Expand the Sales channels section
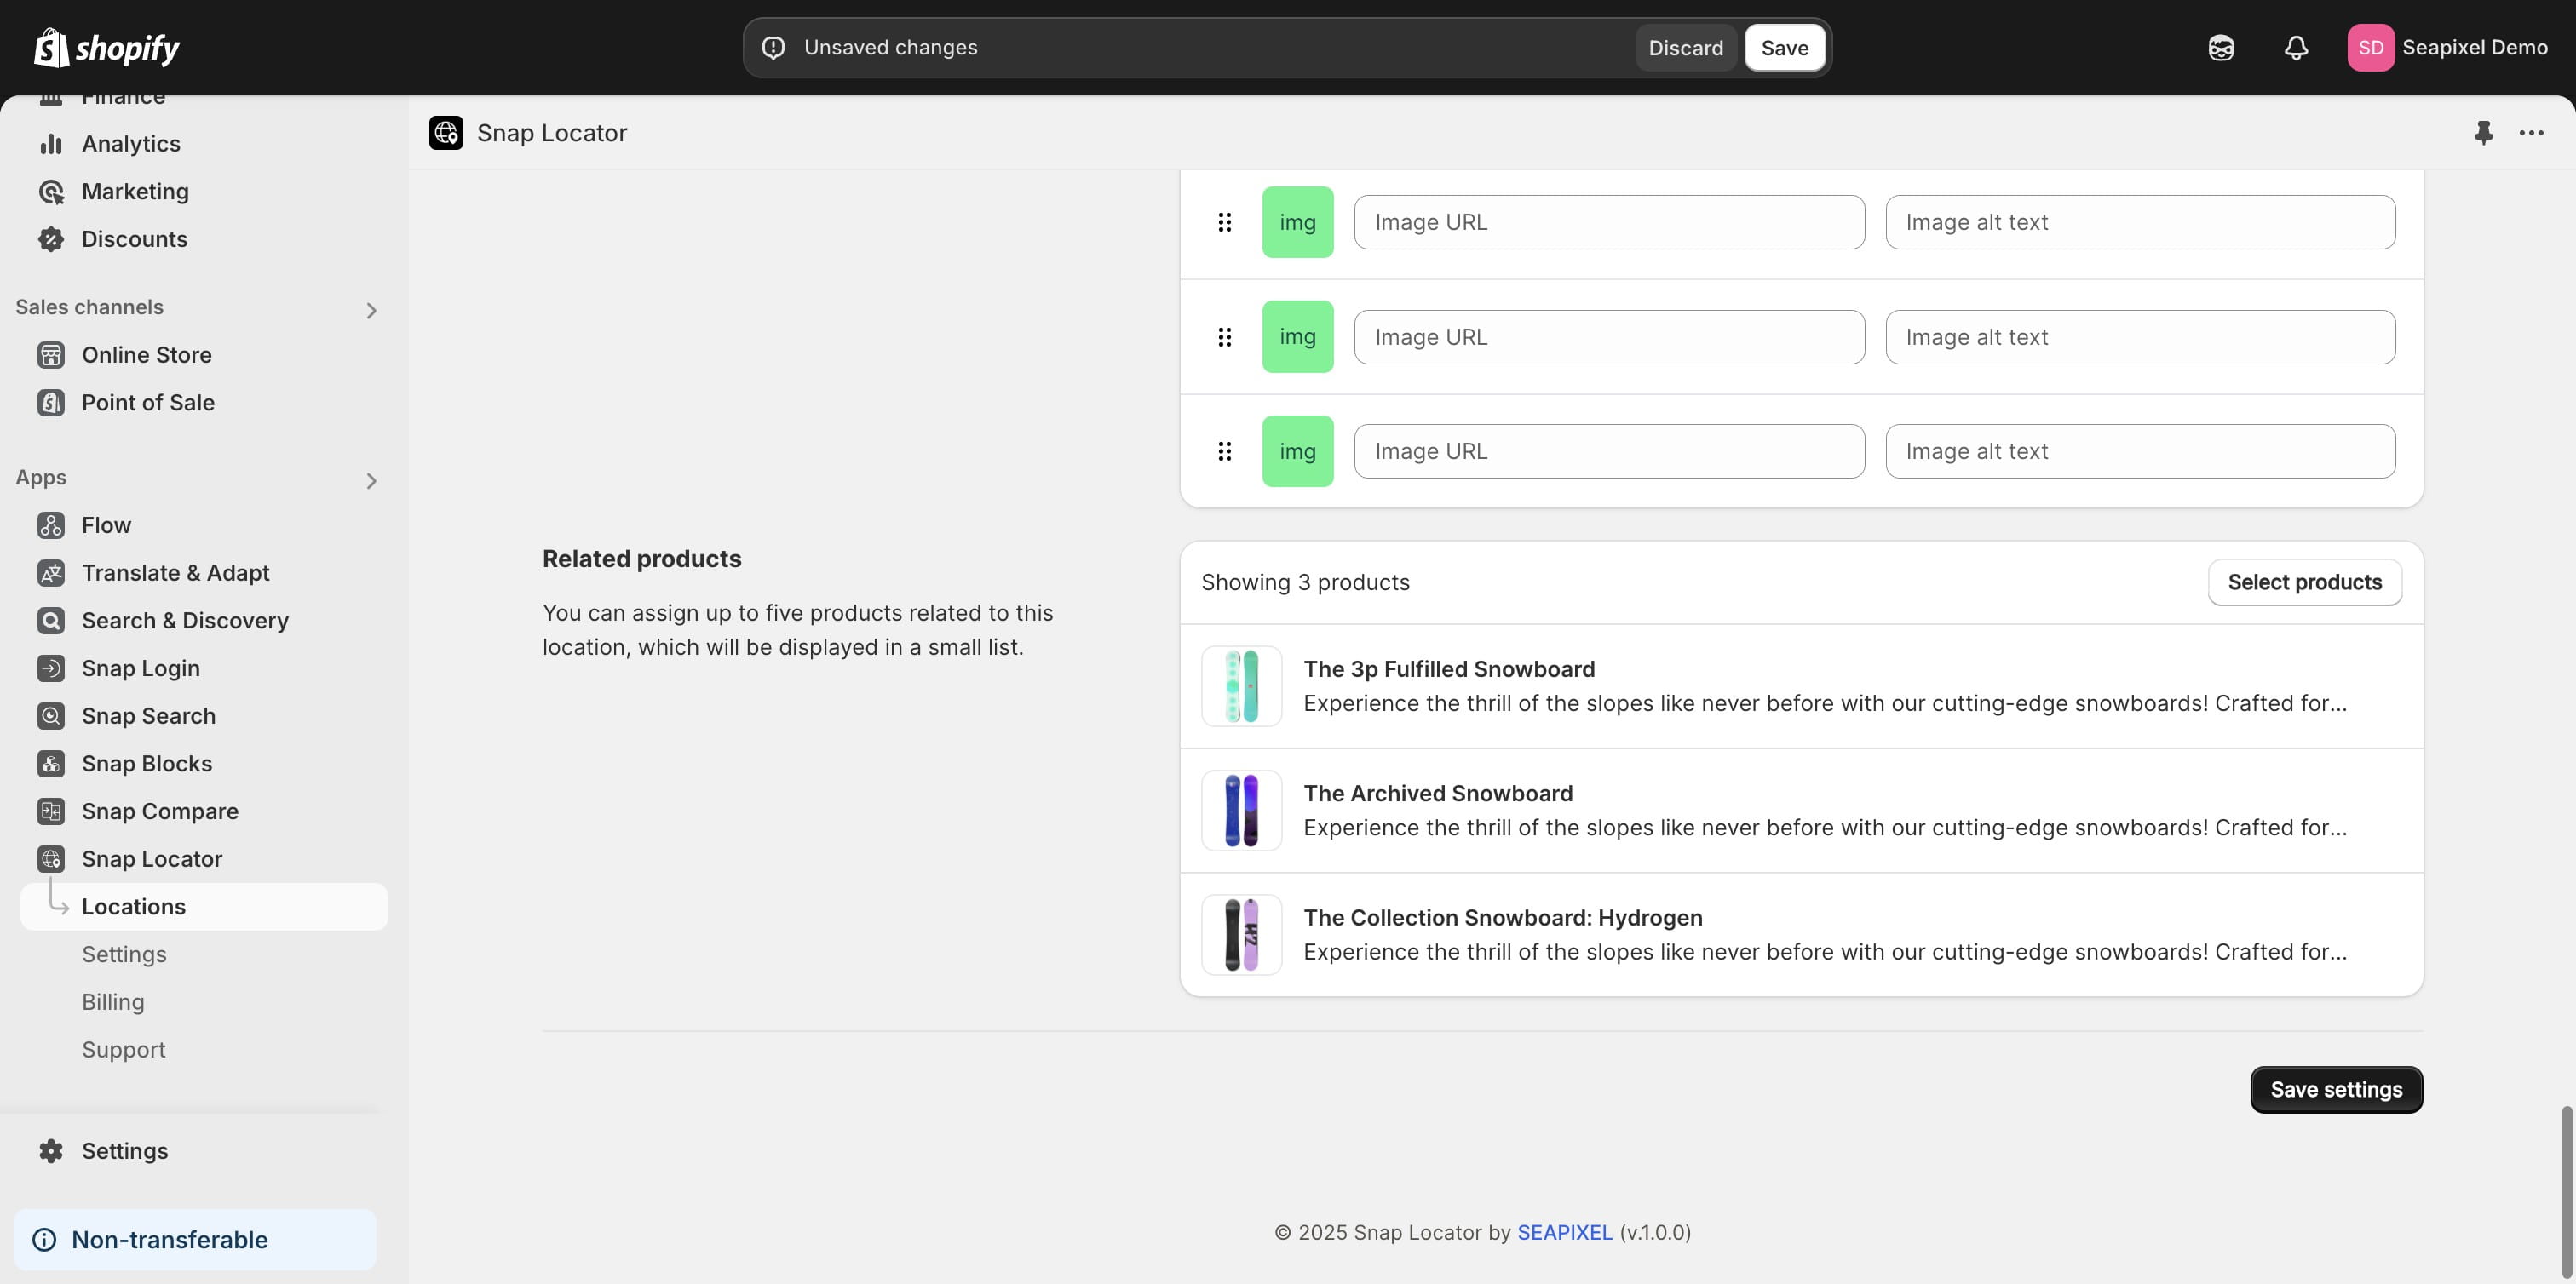The image size is (2576, 1284). [371, 311]
